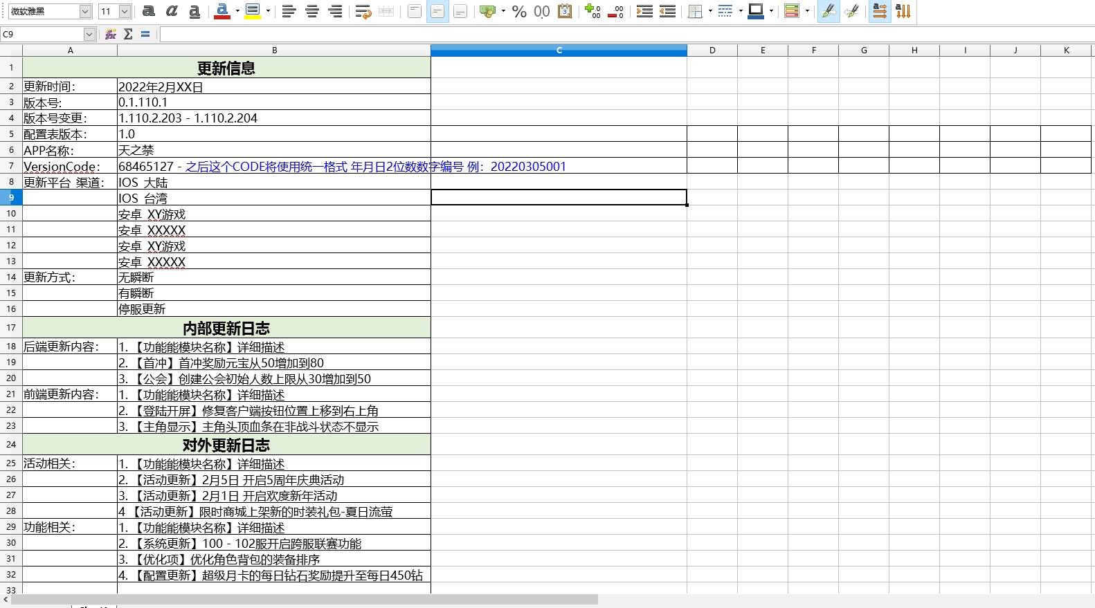Image resolution: width=1095 pixels, height=608 pixels.
Task: Open the conditional formatting dropdown arrow
Action: coord(807,11)
